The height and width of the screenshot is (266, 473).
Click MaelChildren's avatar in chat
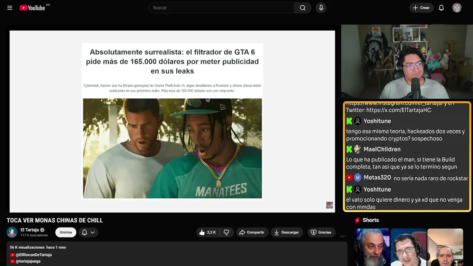tap(357, 149)
